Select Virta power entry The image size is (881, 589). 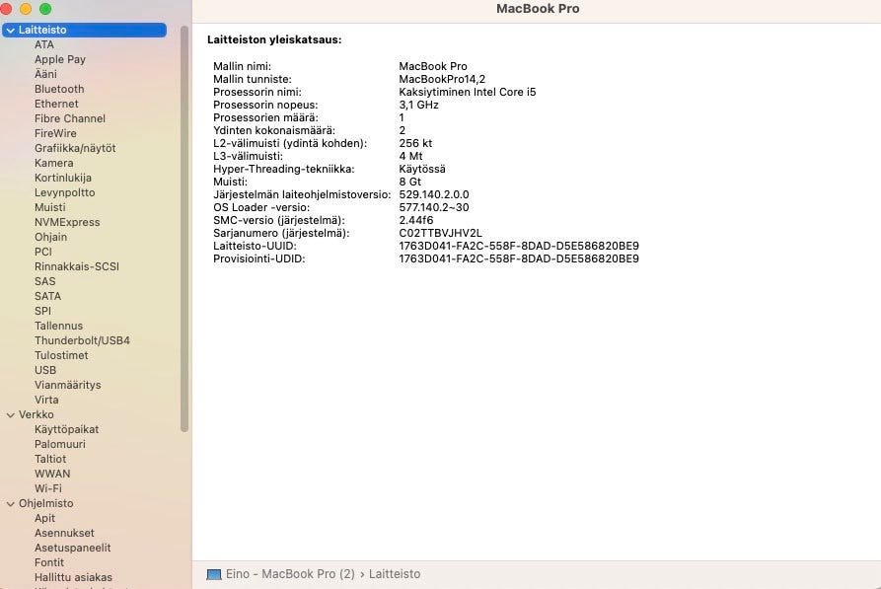[x=46, y=401]
